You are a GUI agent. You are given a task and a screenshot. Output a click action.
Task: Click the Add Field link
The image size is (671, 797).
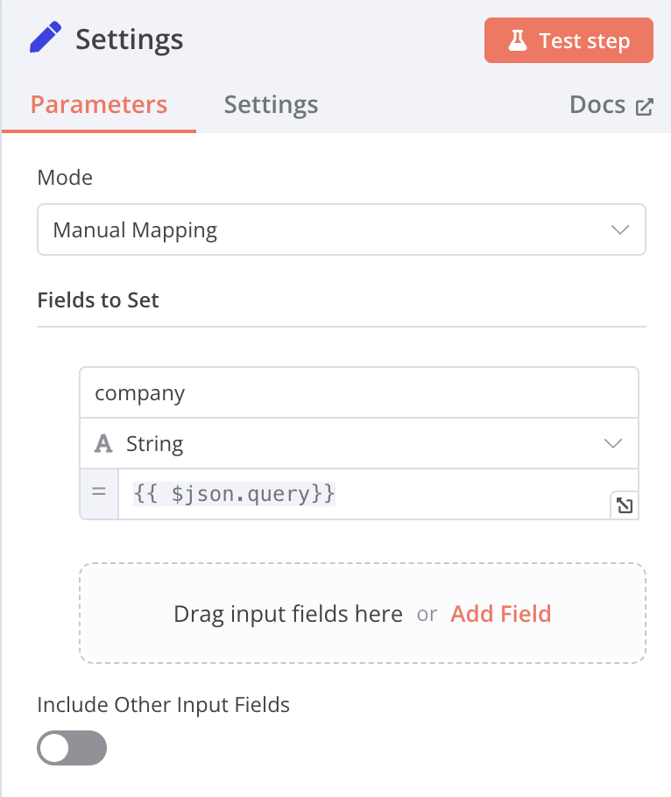point(501,614)
